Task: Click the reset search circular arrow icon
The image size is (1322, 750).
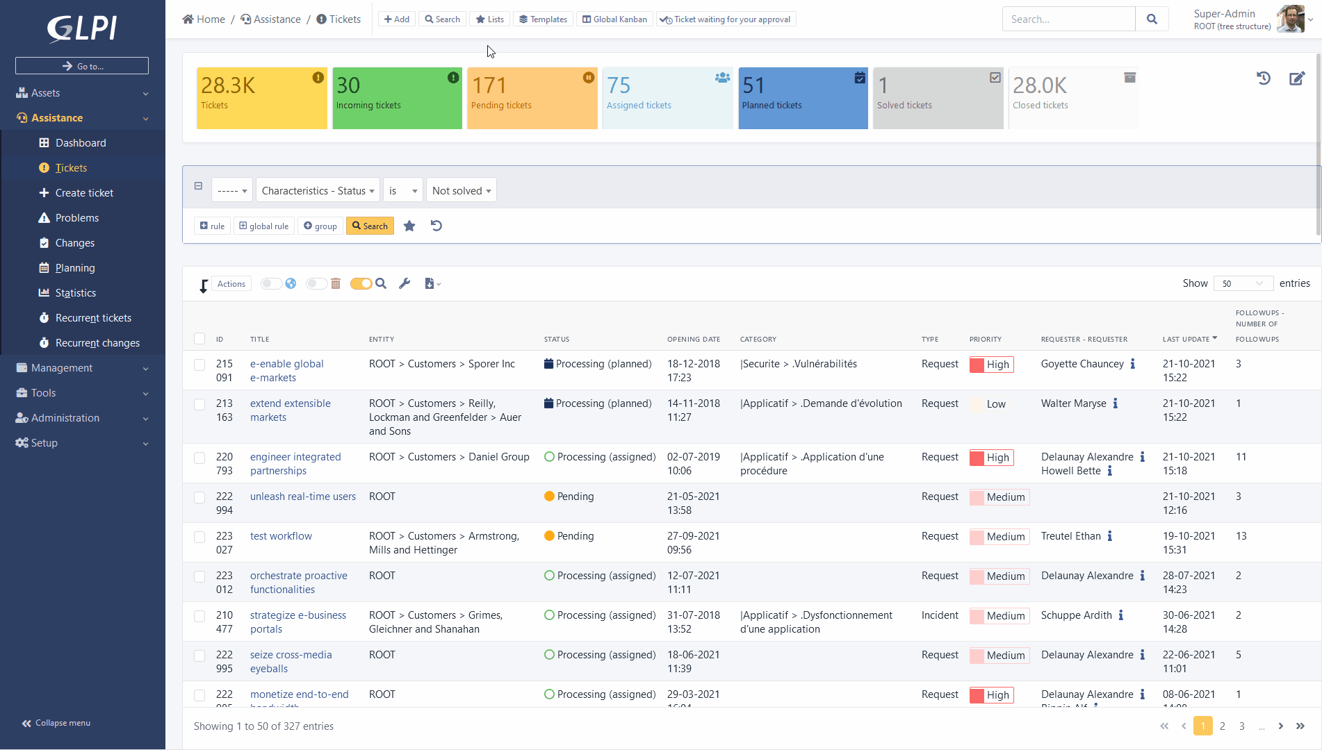Action: [x=436, y=226]
